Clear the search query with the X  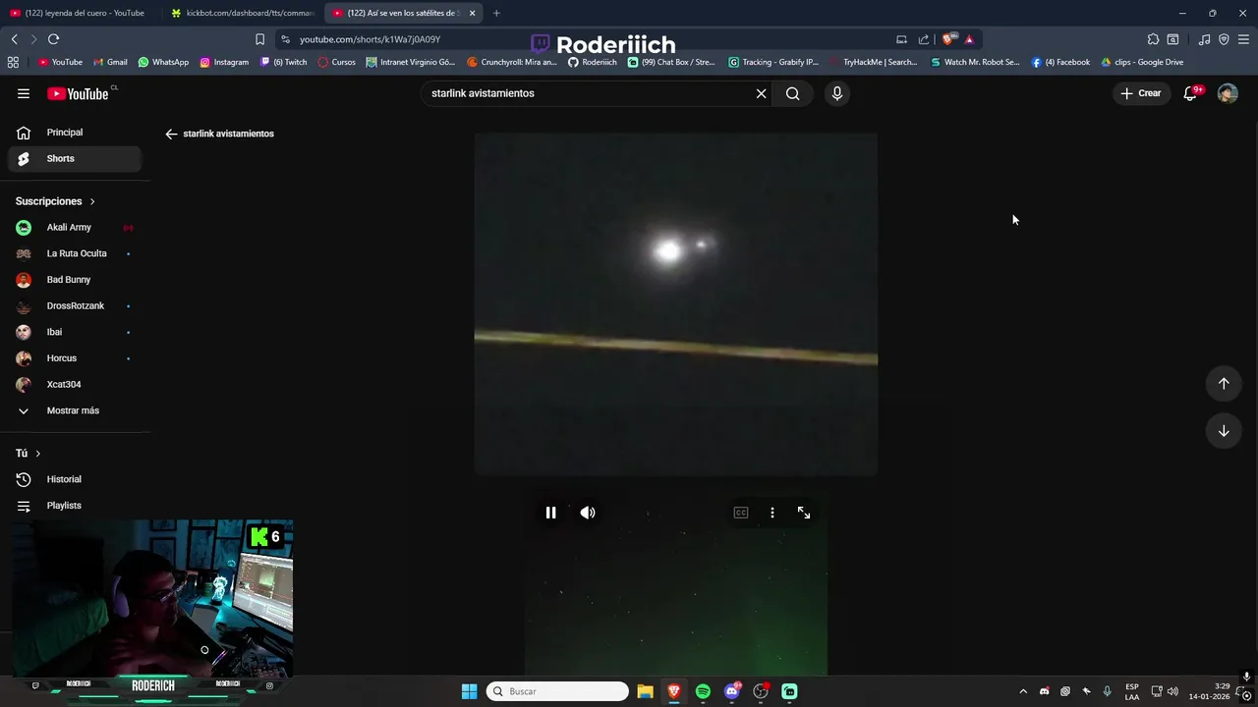tap(761, 93)
